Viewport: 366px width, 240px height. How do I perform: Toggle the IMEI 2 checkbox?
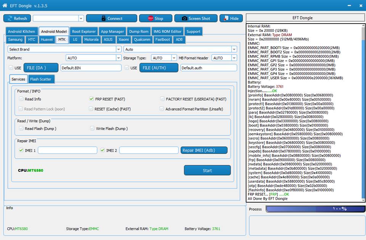click(102, 150)
